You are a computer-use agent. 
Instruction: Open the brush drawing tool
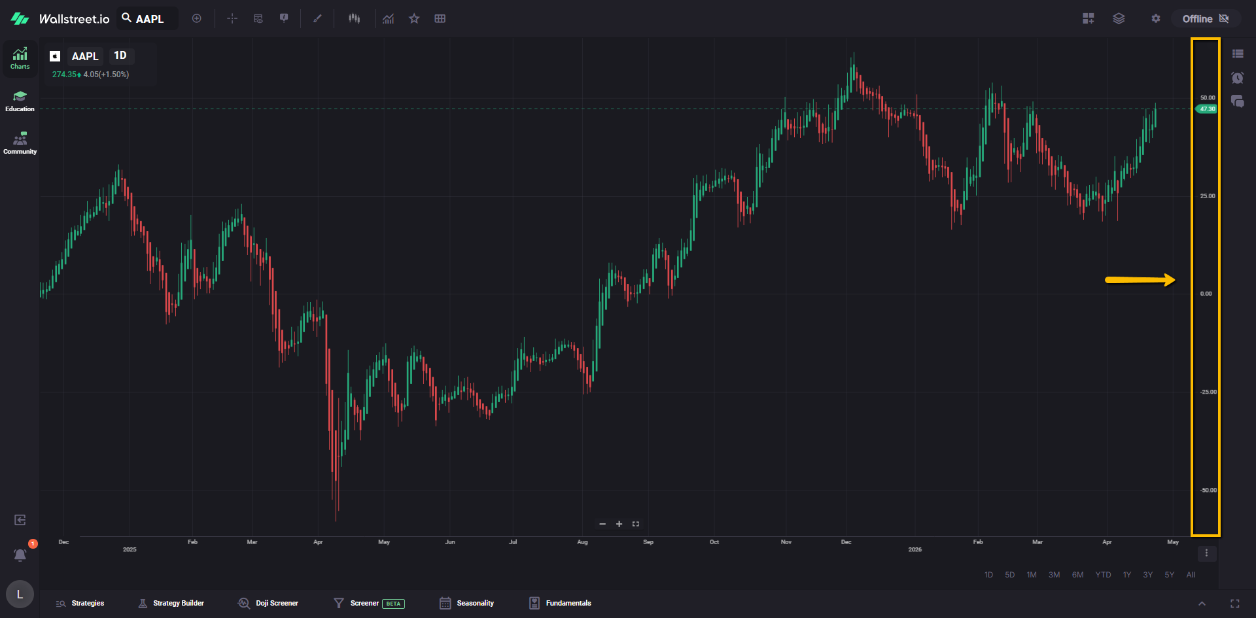point(317,19)
